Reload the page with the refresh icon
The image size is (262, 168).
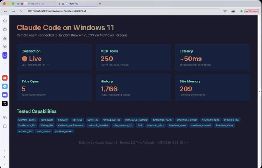(x=20, y=11)
